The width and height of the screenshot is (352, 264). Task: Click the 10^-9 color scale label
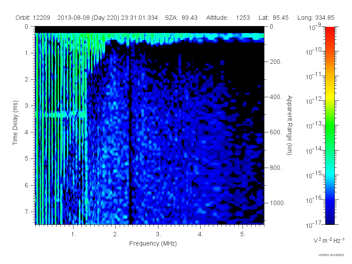coord(315,27)
